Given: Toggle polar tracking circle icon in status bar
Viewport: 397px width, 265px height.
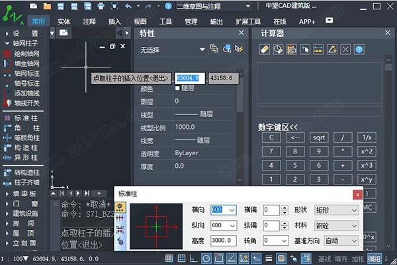Looking at the screenshot, I should (x=206, y=258).
